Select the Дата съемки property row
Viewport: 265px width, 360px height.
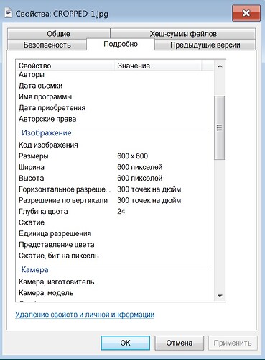point(115,86)
